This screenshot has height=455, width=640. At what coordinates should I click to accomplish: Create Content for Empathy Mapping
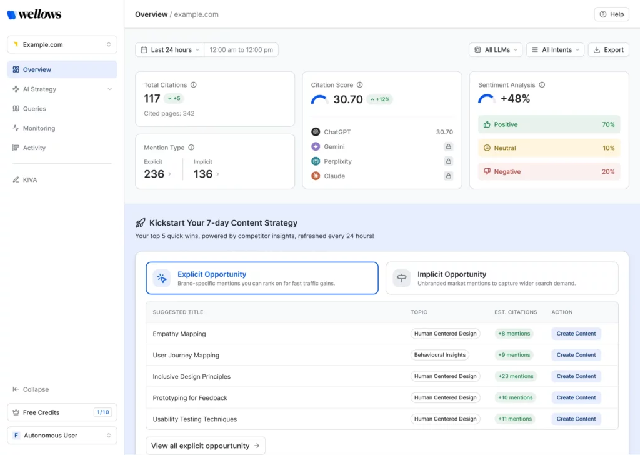pyautogui.click(x=576, y=333)
